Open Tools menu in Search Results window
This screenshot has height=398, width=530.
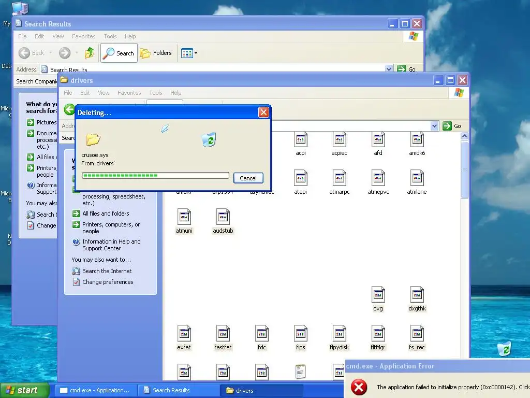coord(110,36)
